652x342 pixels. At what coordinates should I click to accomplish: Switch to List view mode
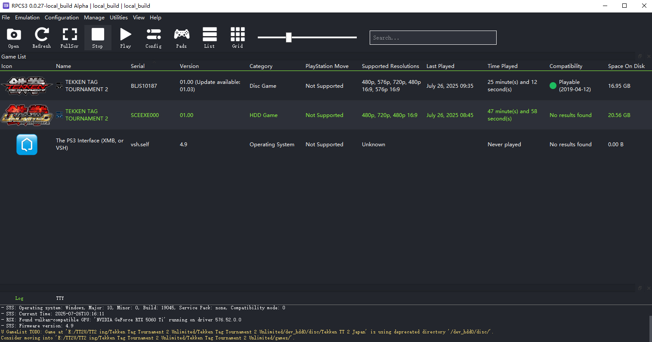coord(210,37)
